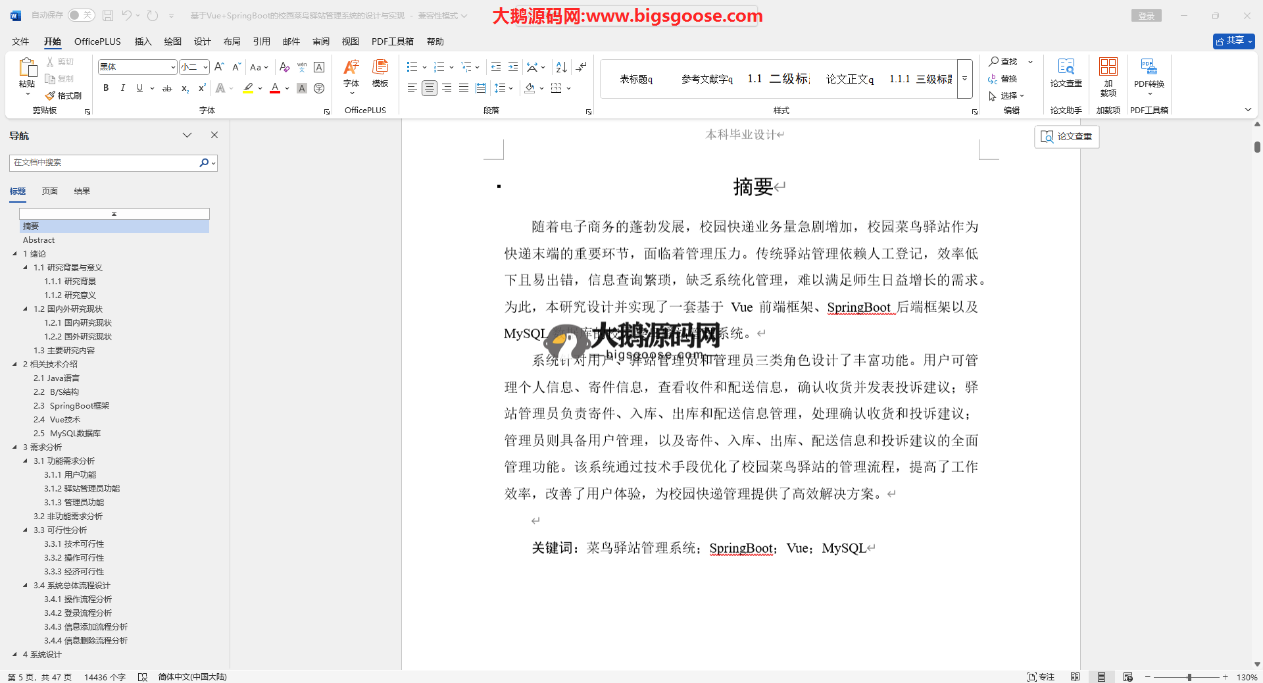Collapse the '3 需求分析' navigation heading
This screenshot has width=1263, height=683.
point(14,447)
